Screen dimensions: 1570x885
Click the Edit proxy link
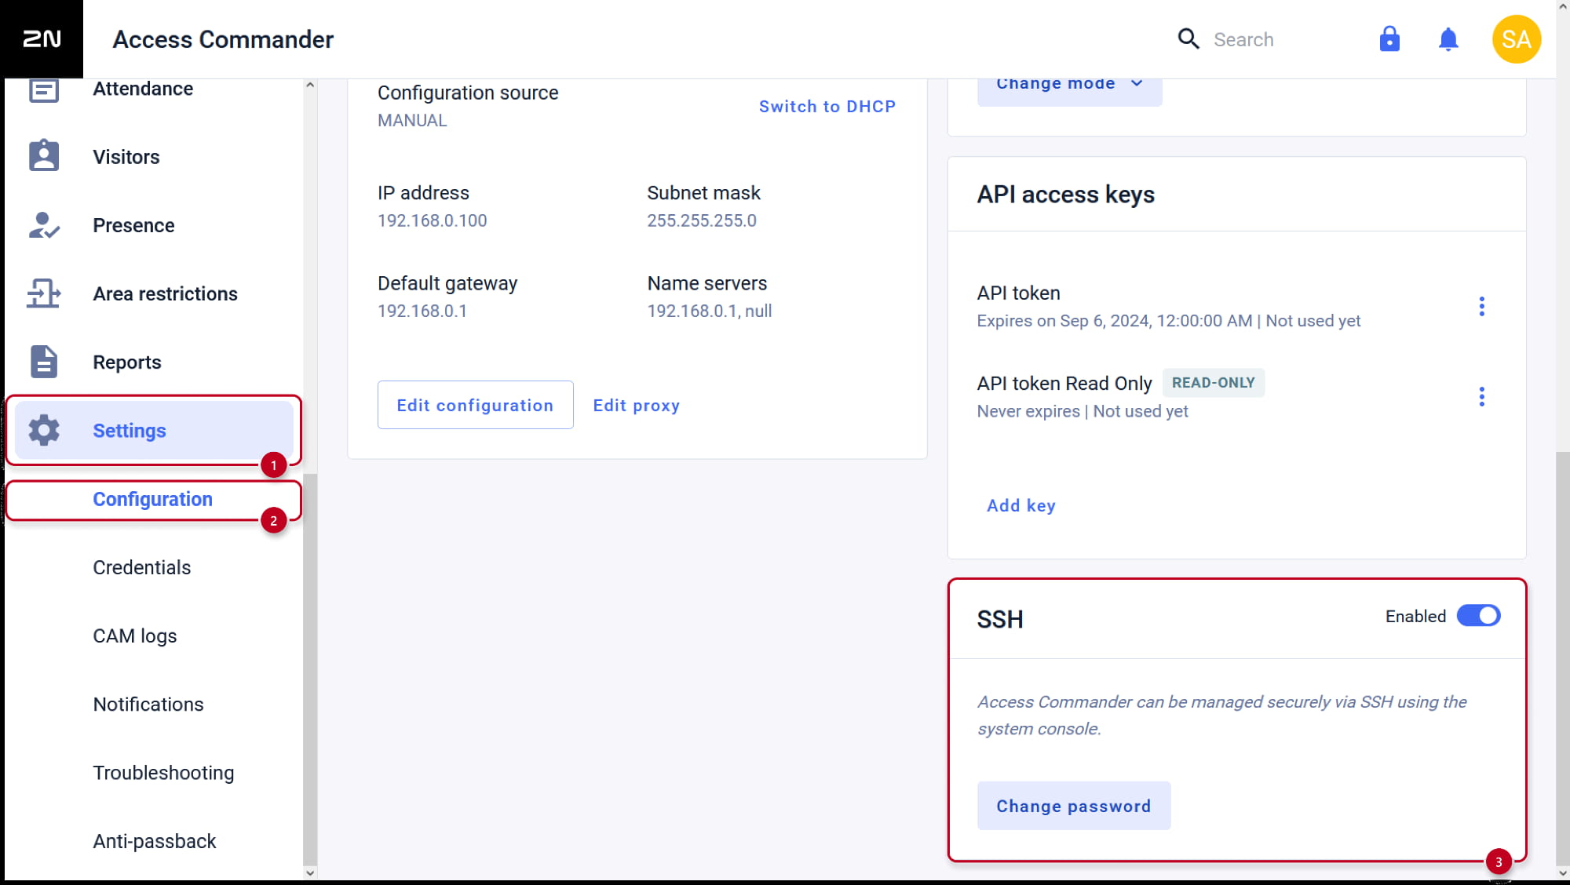(637, 405)
